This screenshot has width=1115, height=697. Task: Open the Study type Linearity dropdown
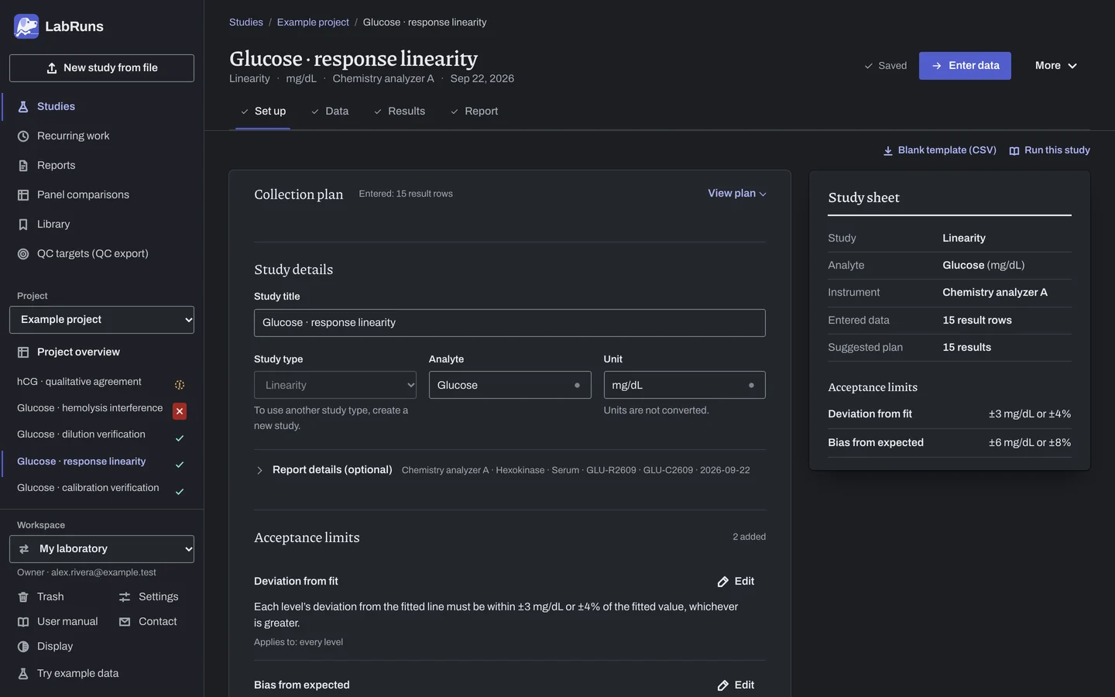pos(335,385)
